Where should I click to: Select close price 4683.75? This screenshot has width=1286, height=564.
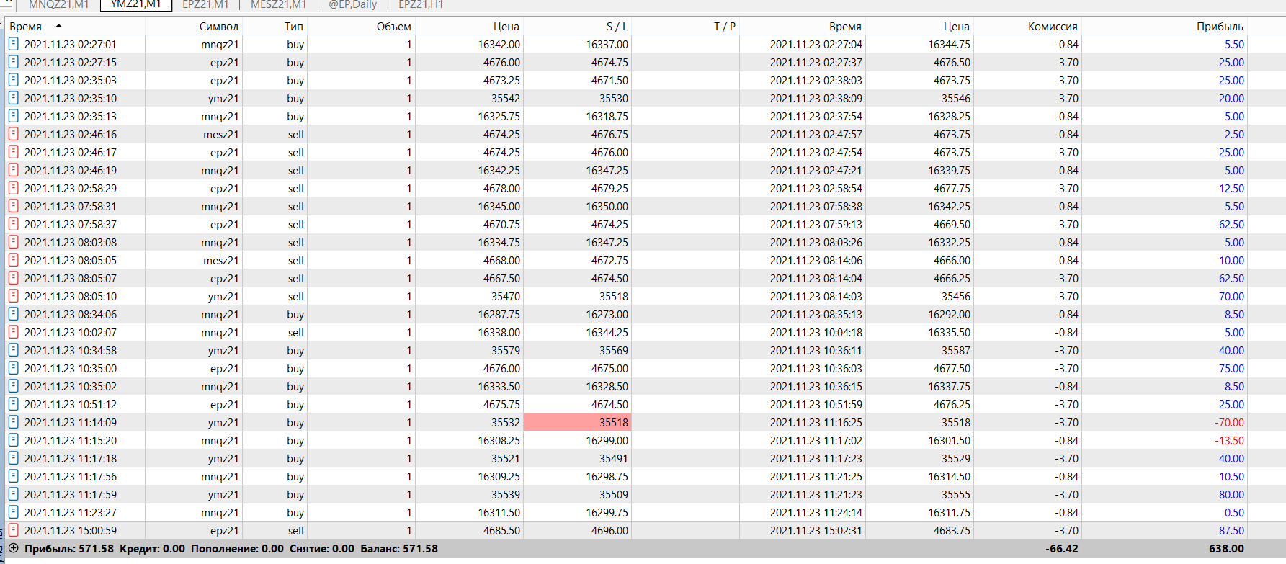click(x=952, y=531)
